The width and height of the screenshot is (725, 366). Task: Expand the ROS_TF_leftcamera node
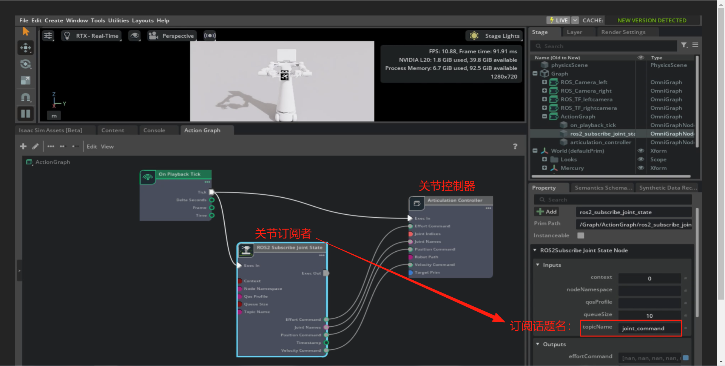coord(545,99)
